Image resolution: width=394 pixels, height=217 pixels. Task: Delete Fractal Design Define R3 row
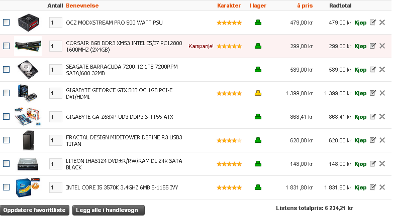tap(382, 140)
